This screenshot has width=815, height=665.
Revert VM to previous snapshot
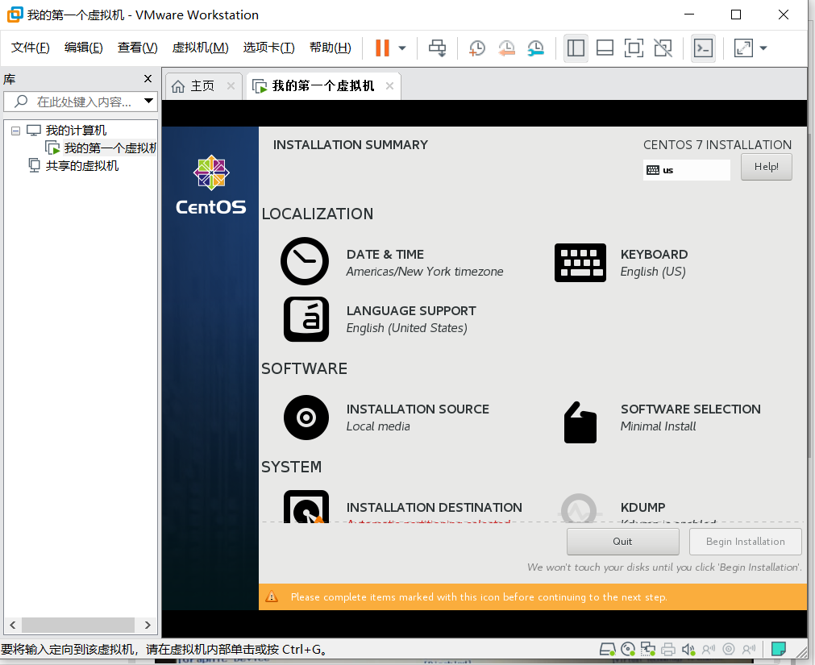pyautogui.click(x=506, y=48)
